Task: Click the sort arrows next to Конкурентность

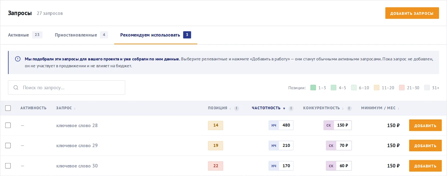Action: tap(343, 108)
